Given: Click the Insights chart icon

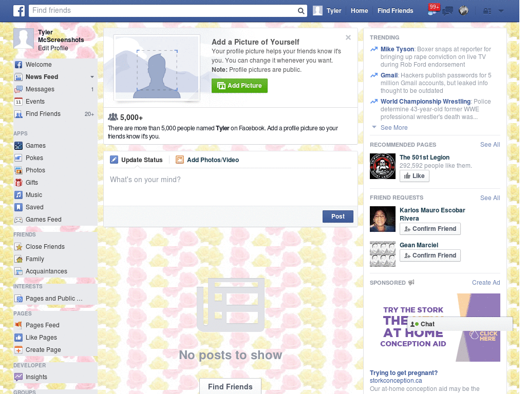Looking at the screenshot, I should pyautogui.click(x=18, y=377).
